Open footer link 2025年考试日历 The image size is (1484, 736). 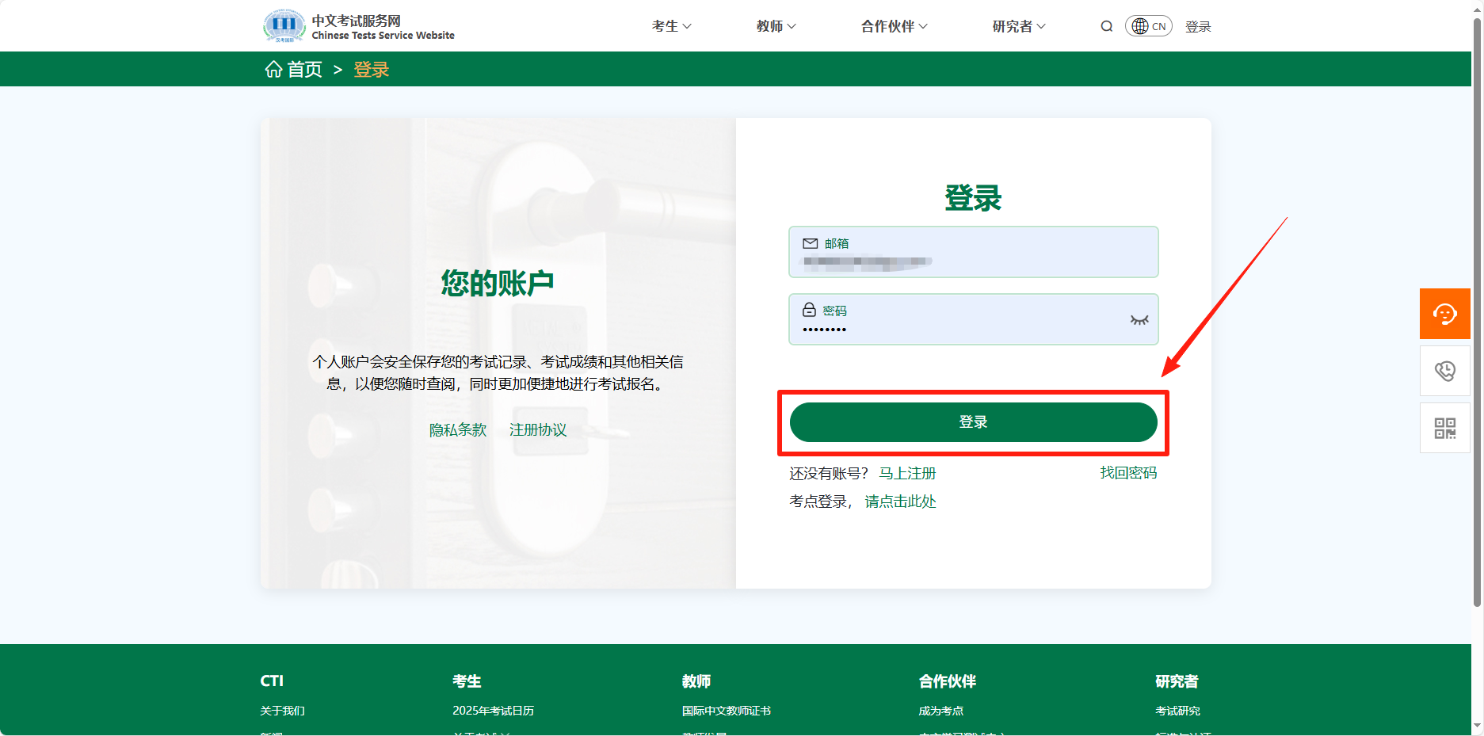493,711
